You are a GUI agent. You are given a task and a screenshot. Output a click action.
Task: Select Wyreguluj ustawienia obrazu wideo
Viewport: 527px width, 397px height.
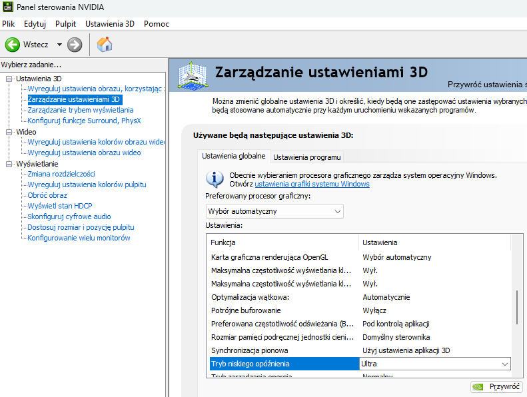point(84,153)
